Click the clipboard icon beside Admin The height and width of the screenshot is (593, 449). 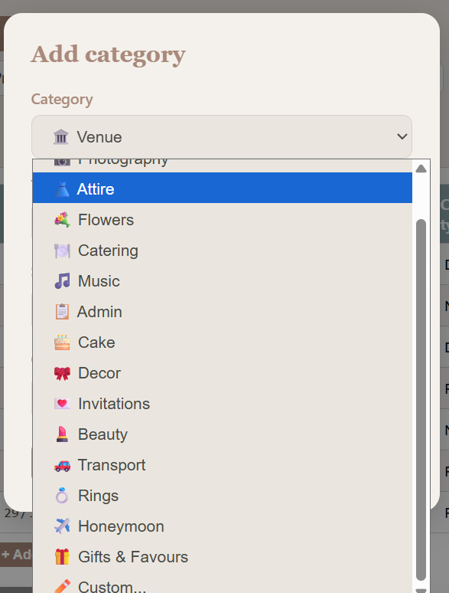pyautogui.click(x=62, y=312)
